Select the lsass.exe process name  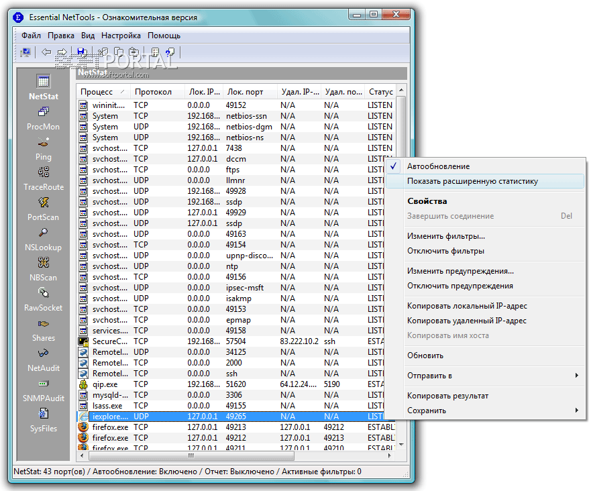107,406
